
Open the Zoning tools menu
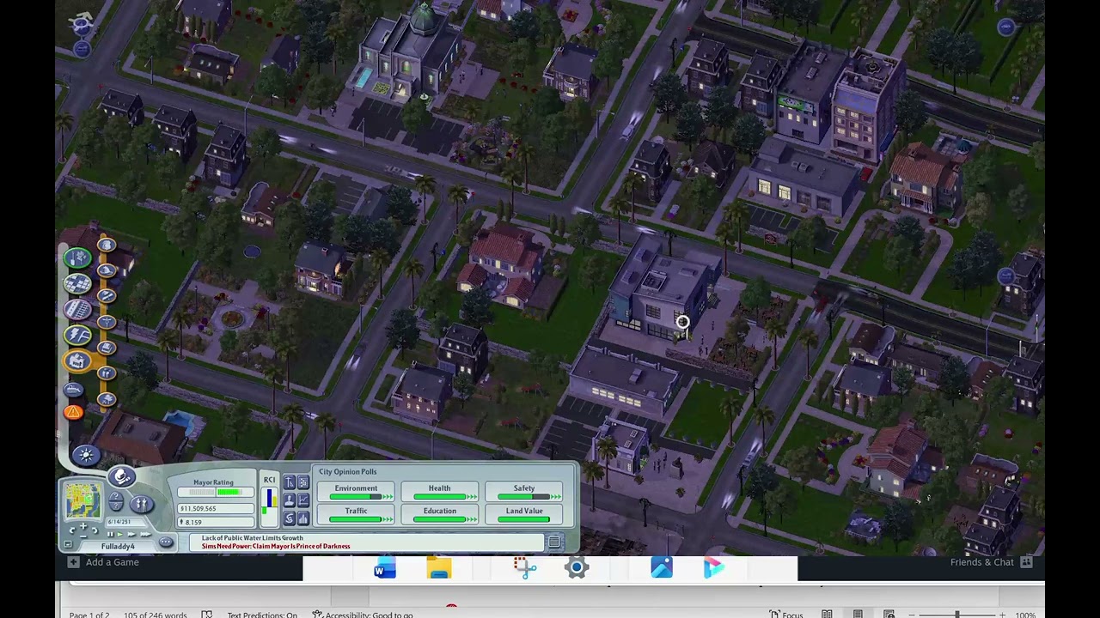pos(77,283)
